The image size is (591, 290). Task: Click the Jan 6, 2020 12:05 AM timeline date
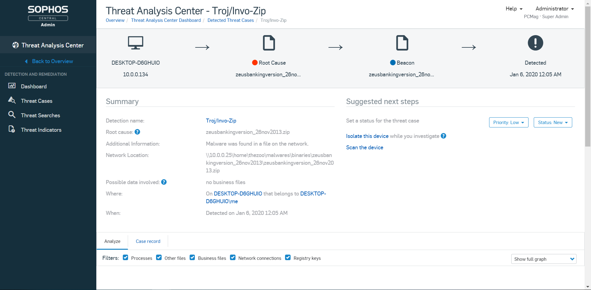(535, 75)
